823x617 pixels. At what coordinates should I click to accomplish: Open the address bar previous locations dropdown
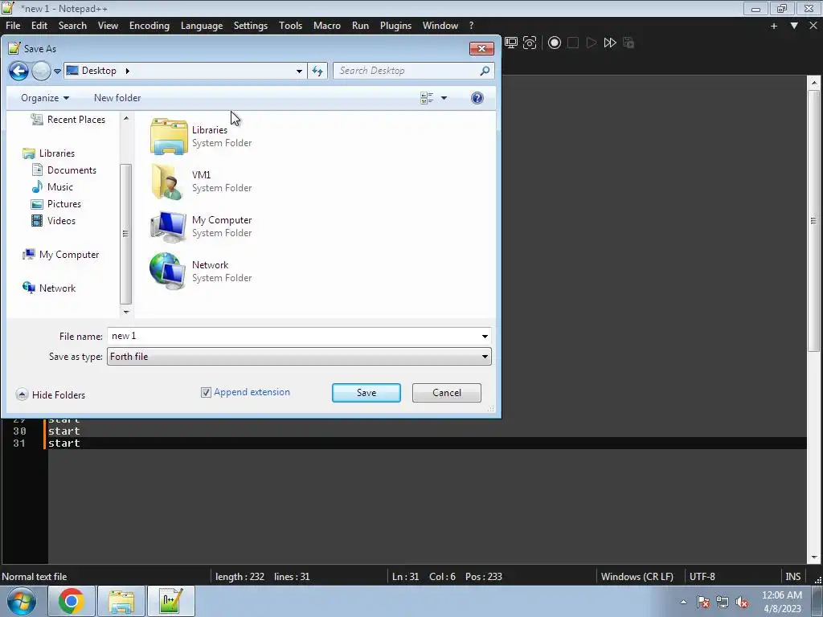(x=299, y=71)
